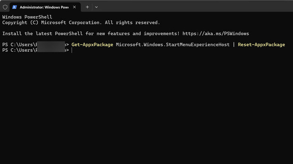Screen dimensions: 293x164
Task: Click the blinking cursor at the empty prompt
Action: 71,50
